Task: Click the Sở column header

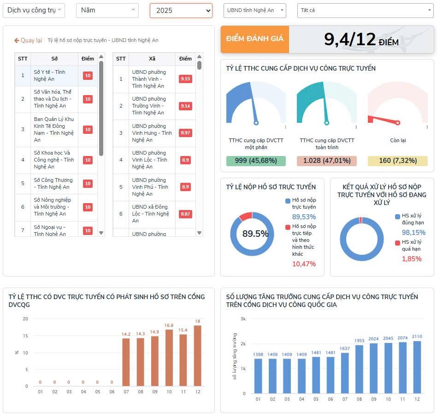Action: coord(54,59)
